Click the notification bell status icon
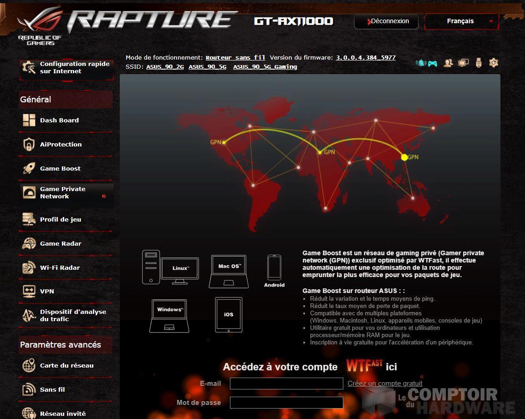The height and width of the screenshot is (419, 525). tap(421, 63)
